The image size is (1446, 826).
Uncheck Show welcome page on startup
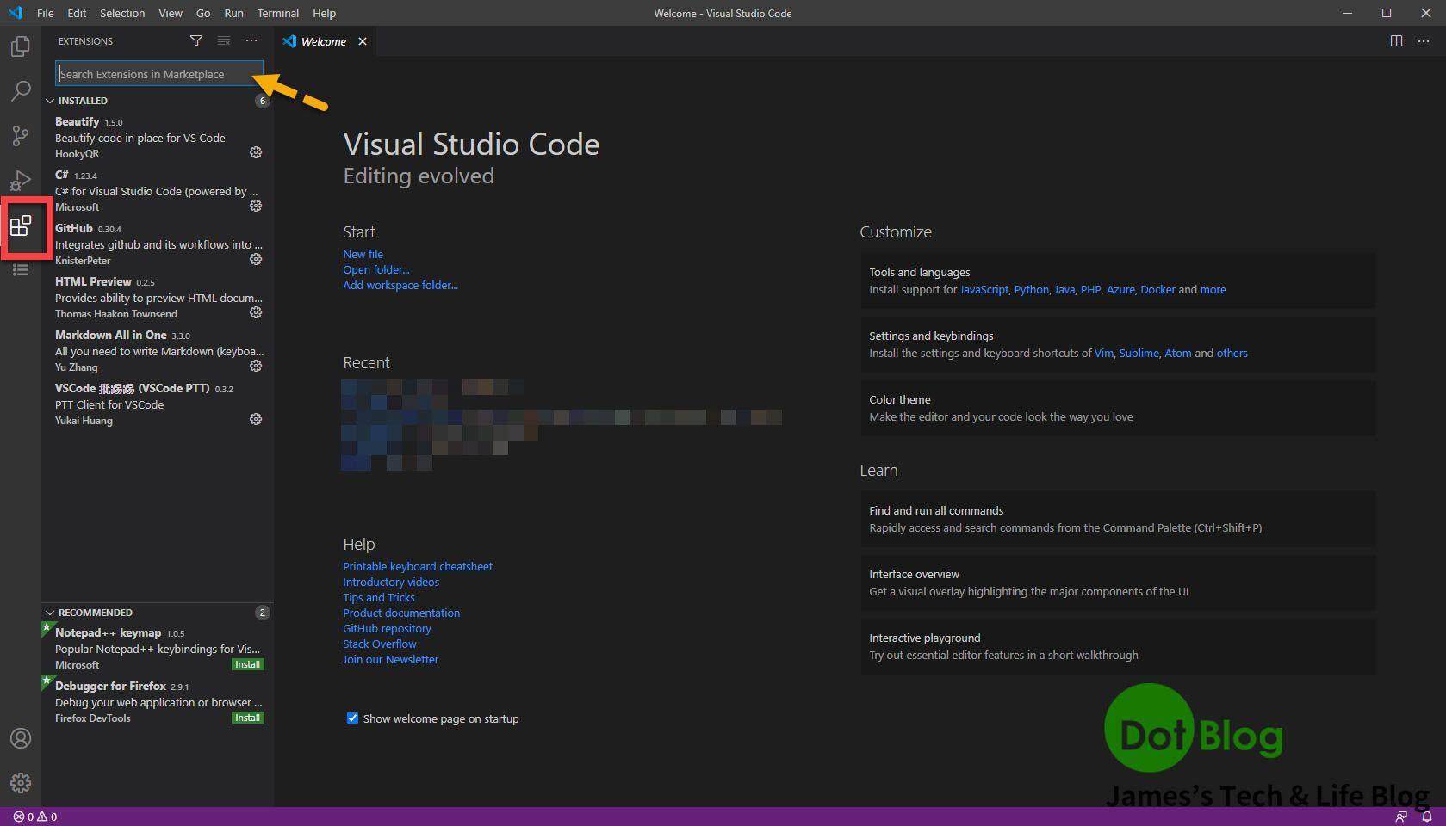coord(352,718)
